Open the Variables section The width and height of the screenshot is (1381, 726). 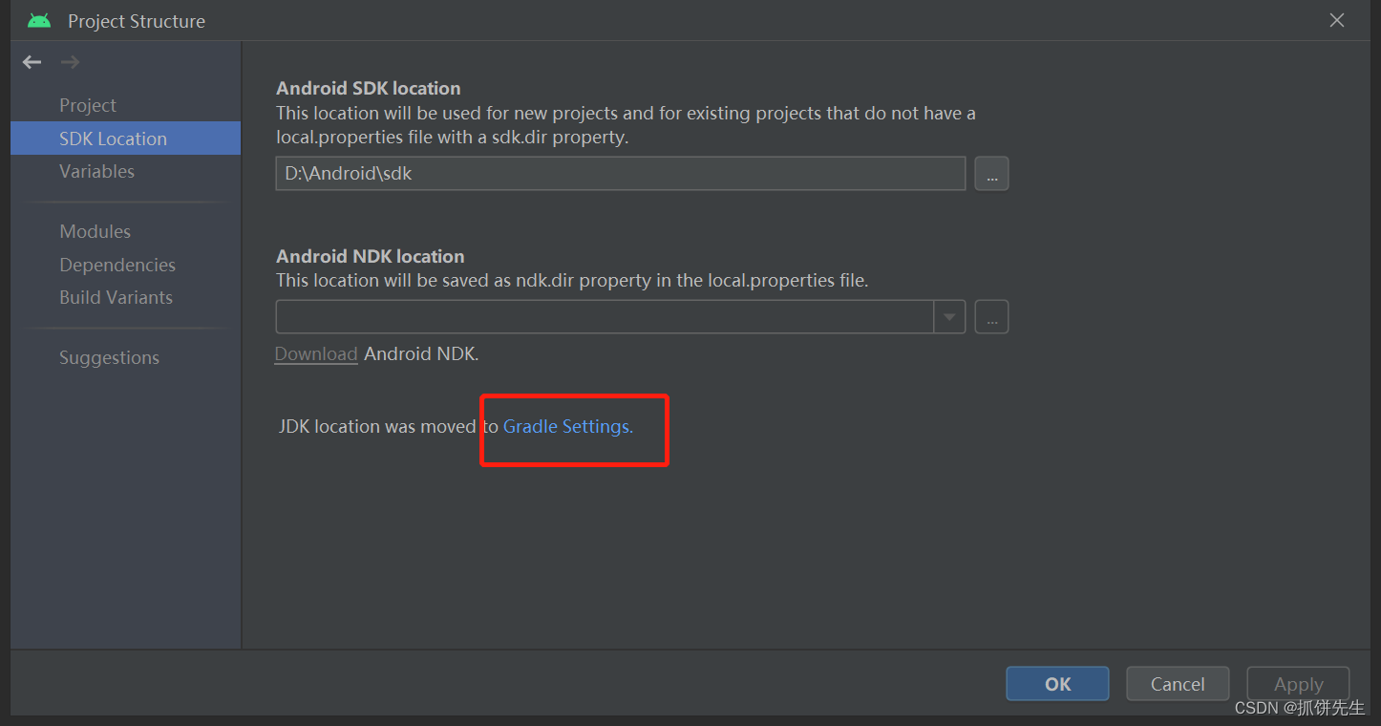[96, 171]
